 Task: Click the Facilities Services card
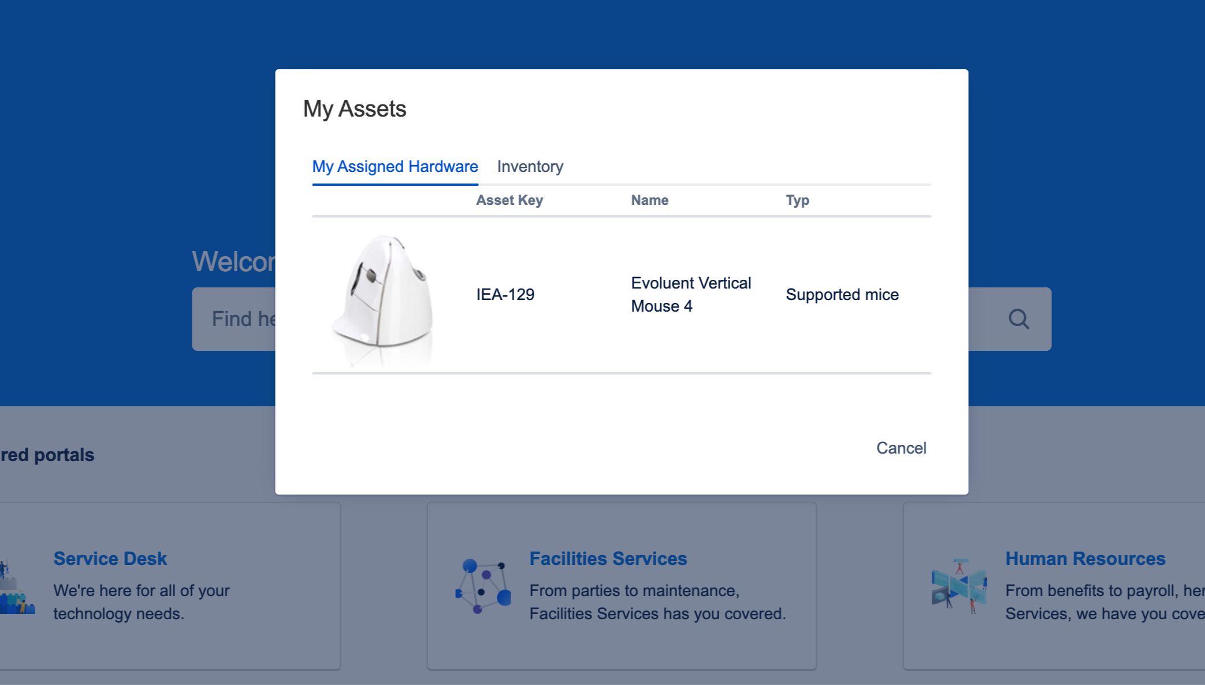coord(621,586)
